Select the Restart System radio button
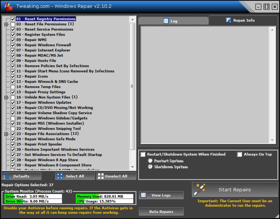Image resolution: width=280 pixels, height=219 pixels. 150,161
